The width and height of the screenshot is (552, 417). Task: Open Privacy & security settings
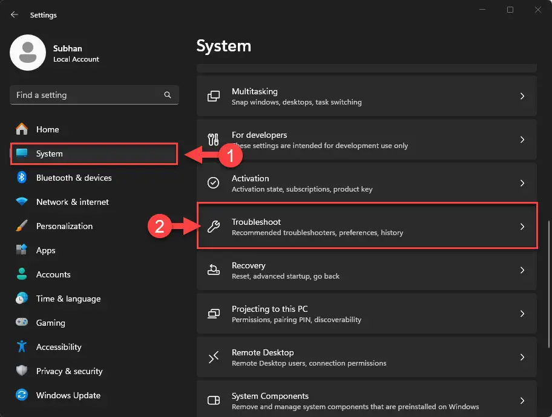(94, 371)
